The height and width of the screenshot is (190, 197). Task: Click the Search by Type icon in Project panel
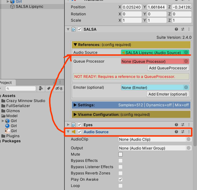pyautogui.click(x=40, y=88)
